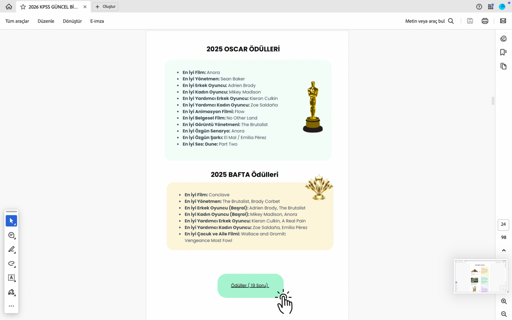Screen dimensions: 512x320
Task: Choose the Fill and sign pen tool
Action: click(12, 292)
